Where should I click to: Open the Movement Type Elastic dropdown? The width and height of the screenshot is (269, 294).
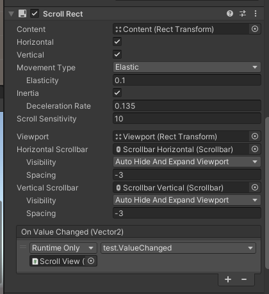(x=187, y=67)
